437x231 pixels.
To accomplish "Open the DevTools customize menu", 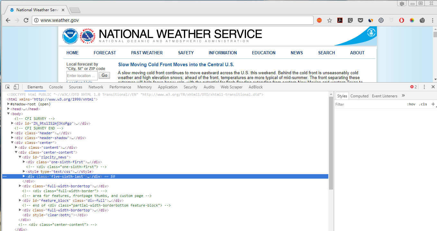I will point(424,87).
